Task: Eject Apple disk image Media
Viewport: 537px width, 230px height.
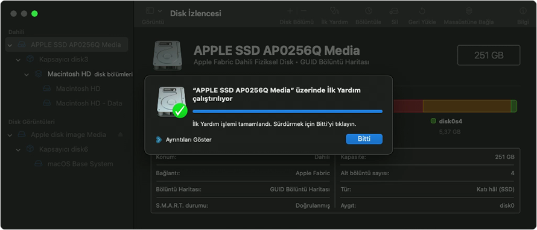Action: click(x=120, y=135)
